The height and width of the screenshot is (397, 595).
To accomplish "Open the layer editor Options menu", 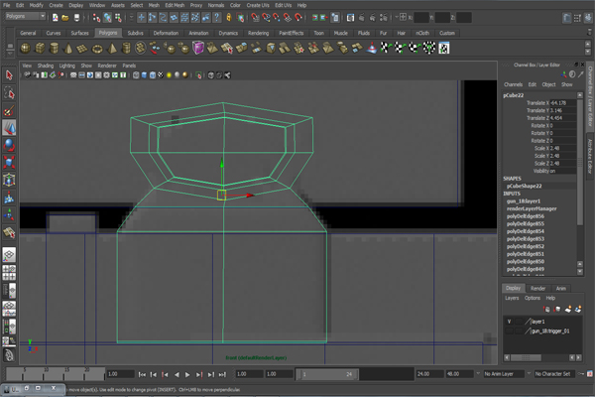I will (x=532, y=298).
